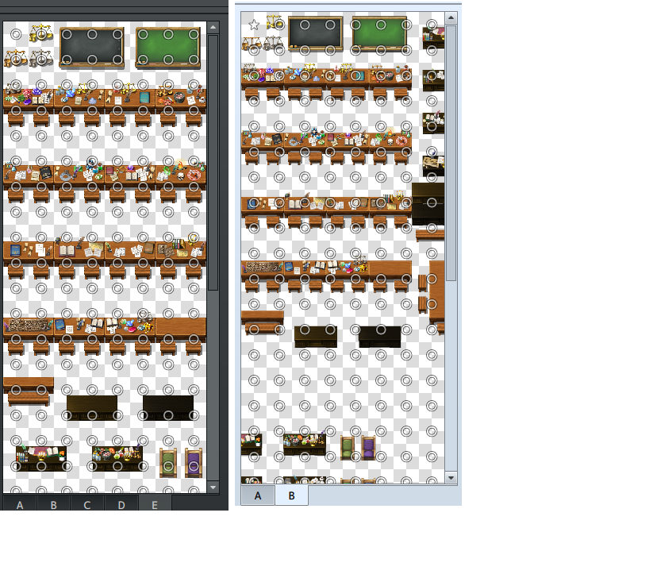This screenshot has width=653, height=582.
Task: Select dark desk with pink open book, dark palette
Action: (x=41, y=458)
